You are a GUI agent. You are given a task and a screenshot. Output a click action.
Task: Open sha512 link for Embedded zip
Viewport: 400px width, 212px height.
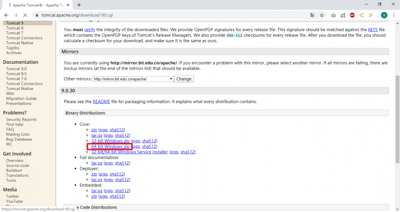tap(116, 196)
